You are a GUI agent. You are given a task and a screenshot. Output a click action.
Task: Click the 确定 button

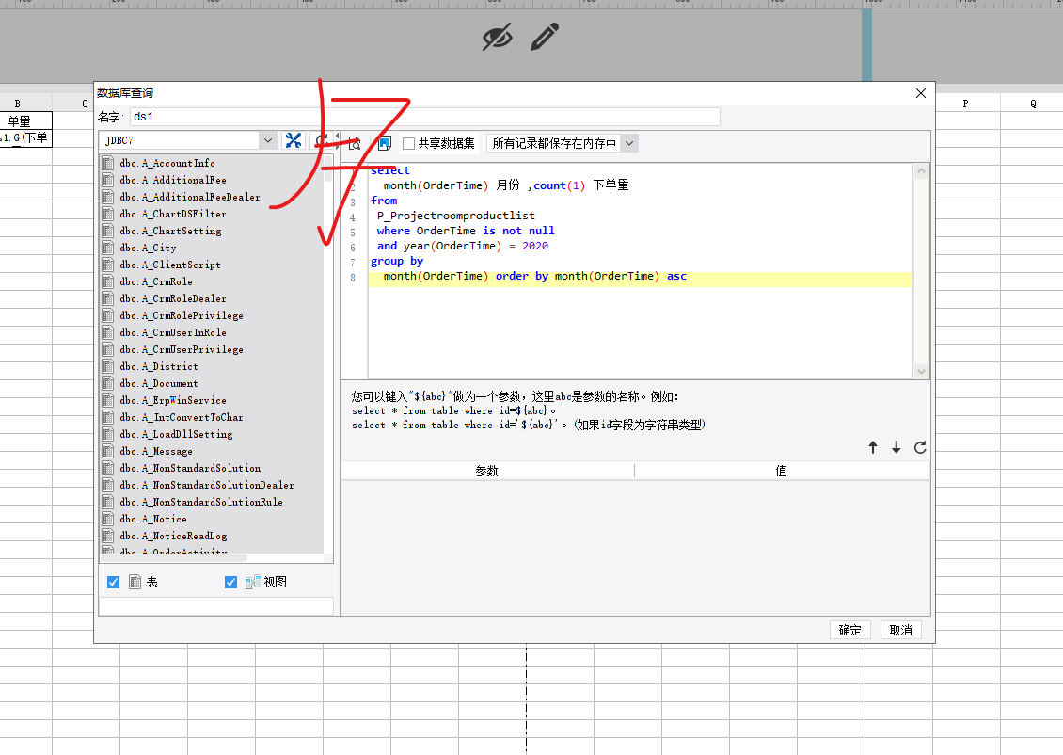tap(850, 630)
